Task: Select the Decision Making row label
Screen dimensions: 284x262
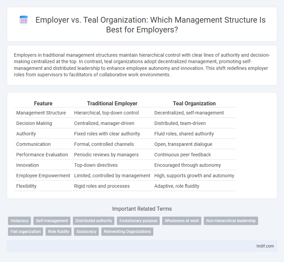Action: [x=34, y=123]
